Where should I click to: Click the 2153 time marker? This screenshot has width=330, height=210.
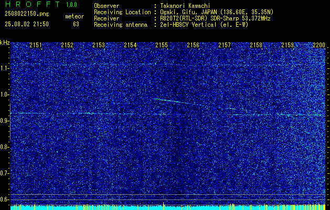[x=99, y=45]
